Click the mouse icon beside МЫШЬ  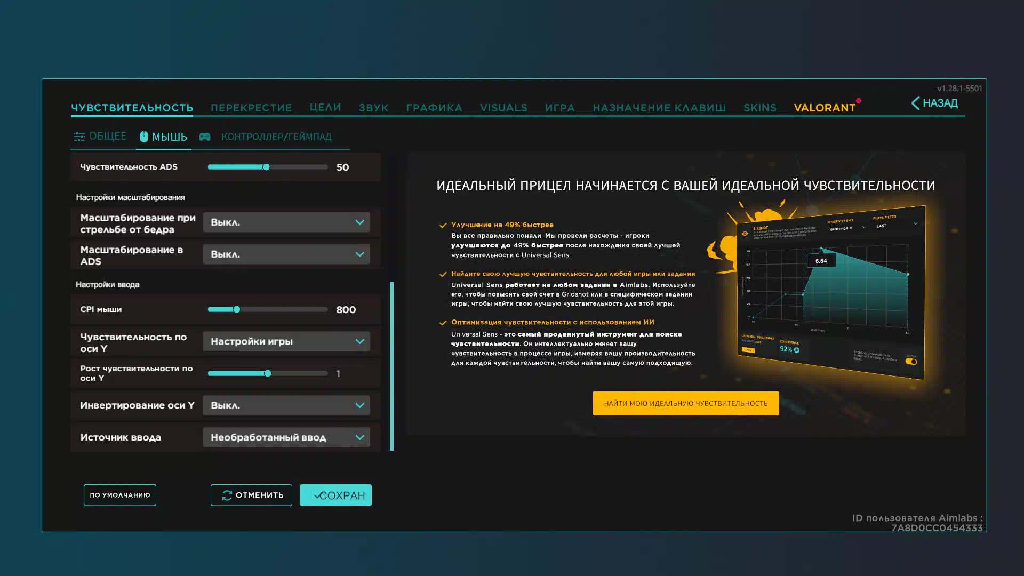144,137
